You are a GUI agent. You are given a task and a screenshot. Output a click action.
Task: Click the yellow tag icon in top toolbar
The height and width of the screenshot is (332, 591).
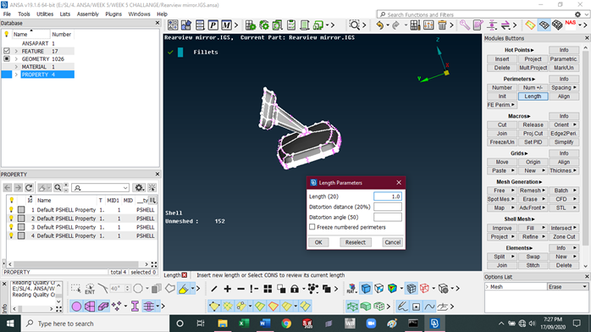click(530, 25)
